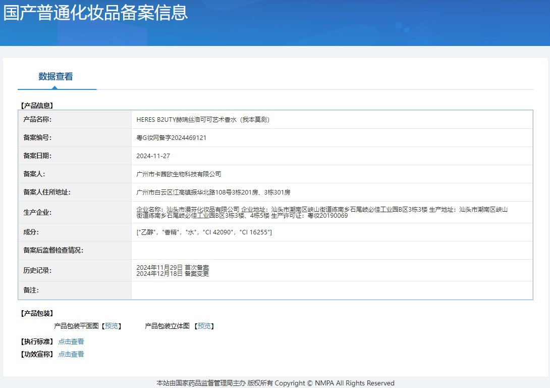
Task: Select filing date 2024-11-27
Action: [153, 156]
